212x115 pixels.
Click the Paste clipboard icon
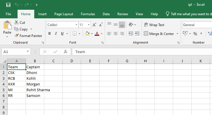[x=7, y=25]
